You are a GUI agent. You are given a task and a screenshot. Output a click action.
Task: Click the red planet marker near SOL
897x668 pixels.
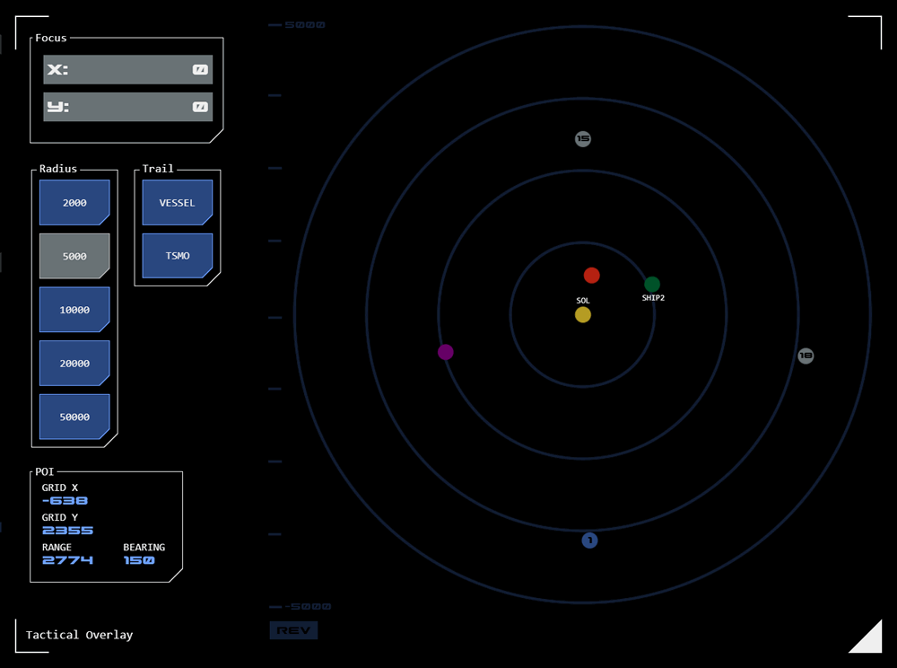pos(591,276)
